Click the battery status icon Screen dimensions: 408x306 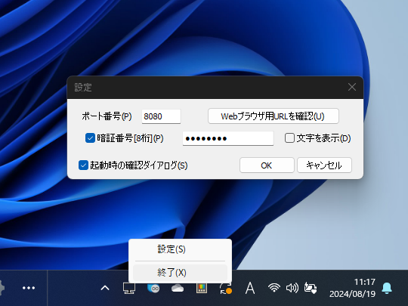tap(311, 288)
